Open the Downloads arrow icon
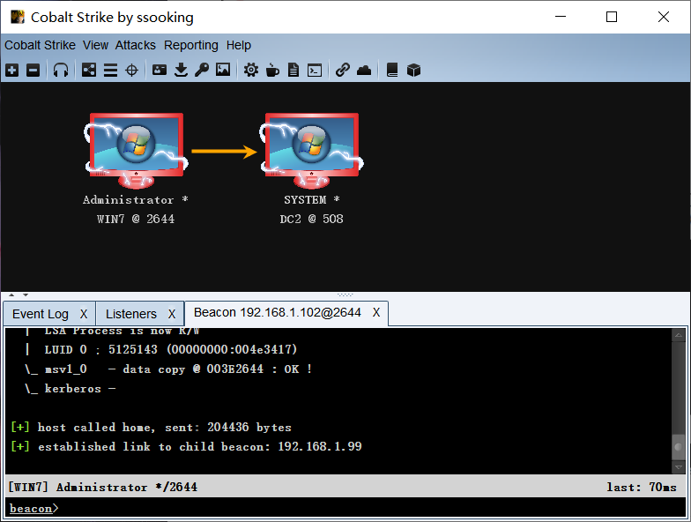The height and width of the screenshot is (522, 691). [181, 70]
